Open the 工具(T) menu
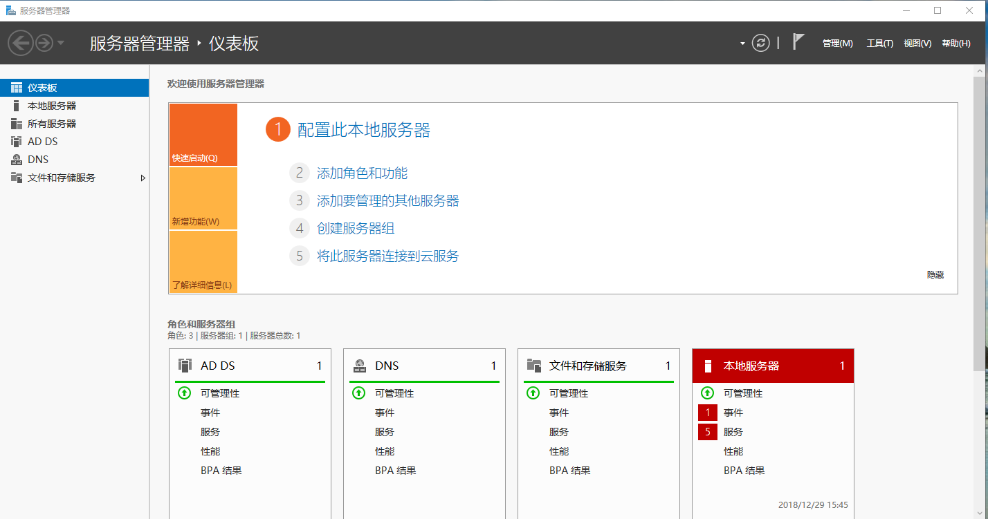Image resolution: width=988 pixels, height=519 pixels. click(x=880, y=44)
